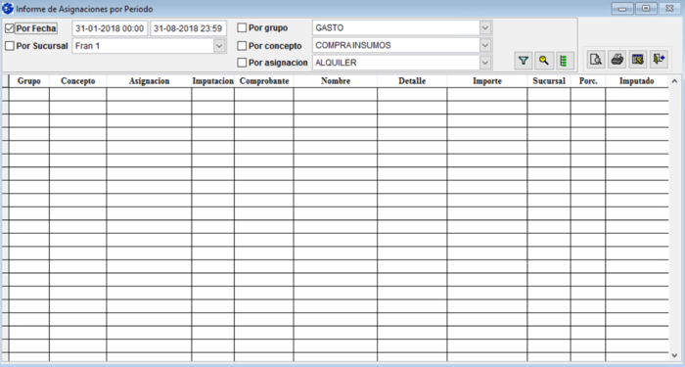Print the report using the printer icon

click(616, 60)
